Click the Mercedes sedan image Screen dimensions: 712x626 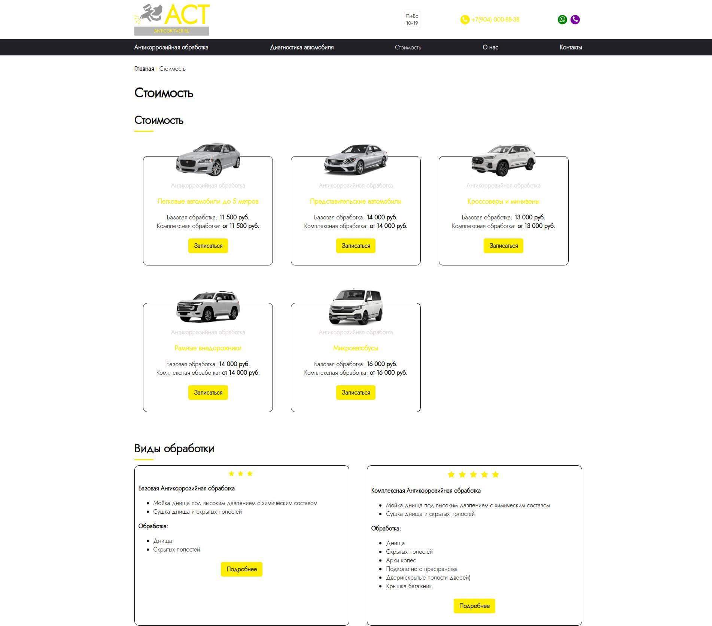tap(356, 159)
